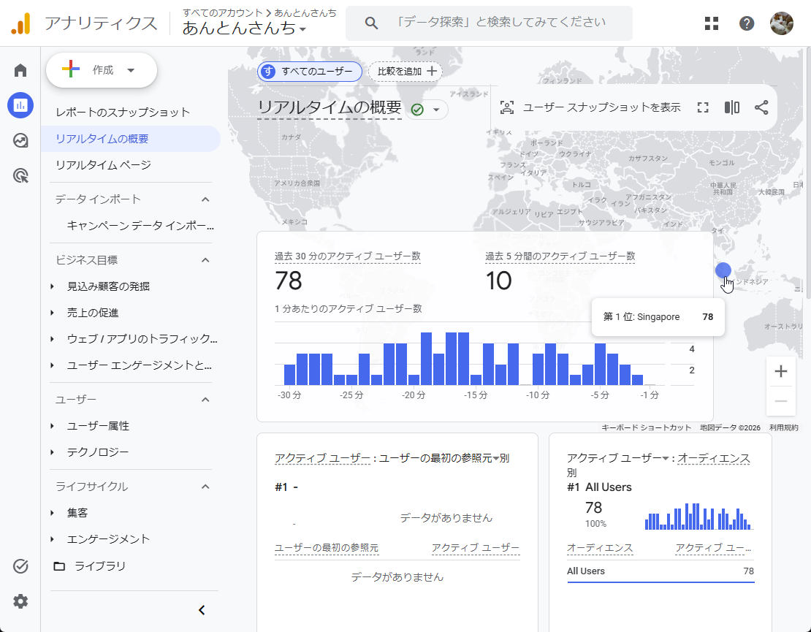
Task: Open the Help question mark icon
Action: coord(747,23)
